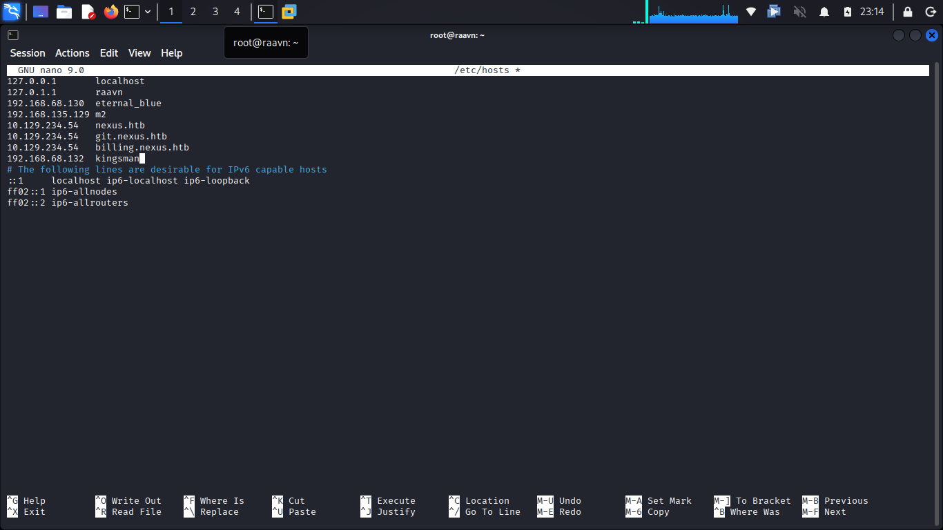Click the ip6-allnodes line
943x530 pixels.
[x=62, y=192]
